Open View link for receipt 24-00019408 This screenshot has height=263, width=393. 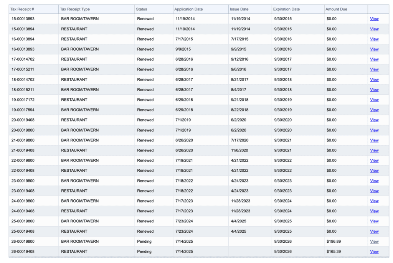point(374,211)
